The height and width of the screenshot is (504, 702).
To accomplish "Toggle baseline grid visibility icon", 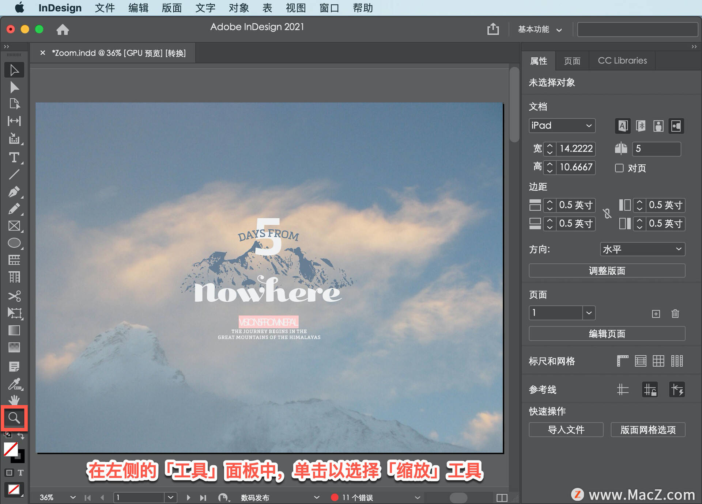I will tap(641, 361).
